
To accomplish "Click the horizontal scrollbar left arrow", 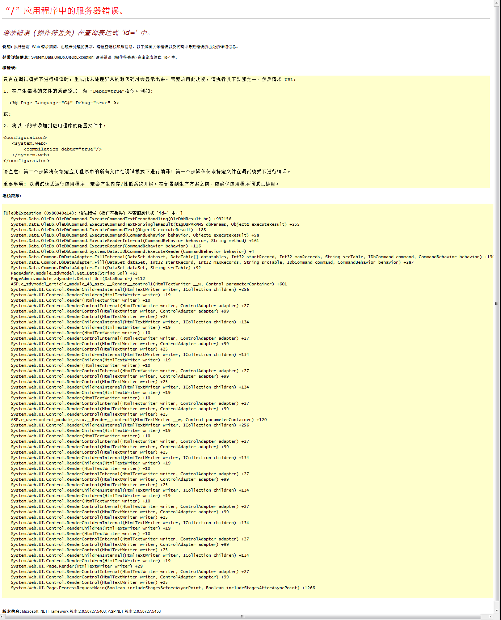I will [x=2, y=616].
